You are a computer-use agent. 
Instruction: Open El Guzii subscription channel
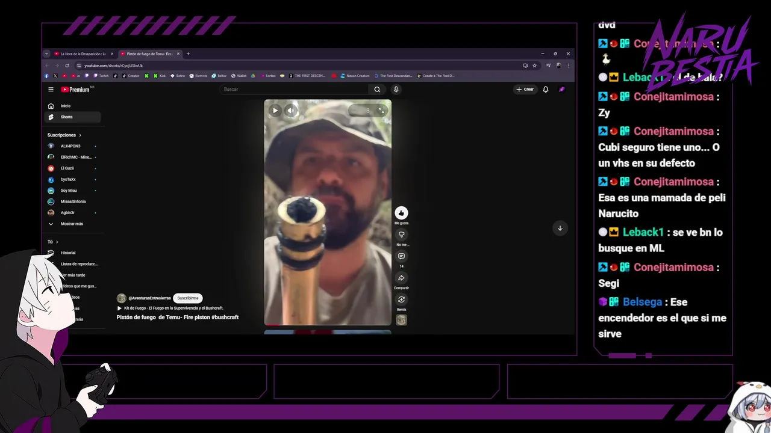(73, 168)
